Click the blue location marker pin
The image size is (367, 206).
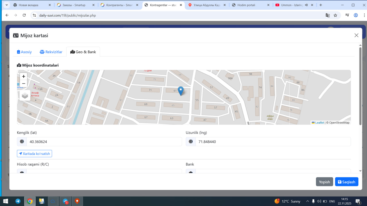pos(181,91)
